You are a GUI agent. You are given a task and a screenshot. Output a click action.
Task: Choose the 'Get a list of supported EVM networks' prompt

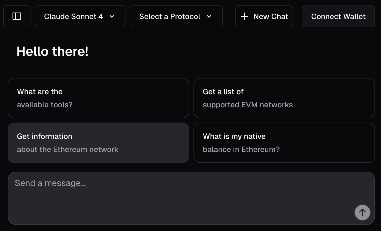(x=284, y=98)
